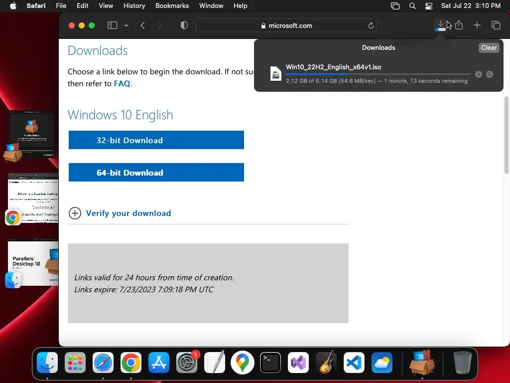Click the date and time clock
The height and width of the screenshot is (383, 510).
[471, 6]
